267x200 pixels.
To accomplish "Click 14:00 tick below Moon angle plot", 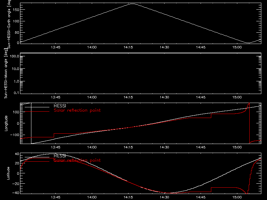I will point(92,97).
